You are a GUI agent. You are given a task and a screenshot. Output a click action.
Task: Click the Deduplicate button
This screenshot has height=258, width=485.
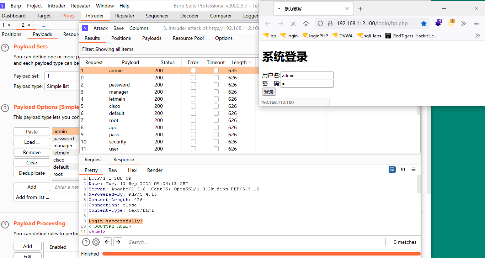pyautogui.click(x=32, y=173)
